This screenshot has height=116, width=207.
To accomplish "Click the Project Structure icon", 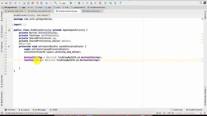I will [110, 3].
